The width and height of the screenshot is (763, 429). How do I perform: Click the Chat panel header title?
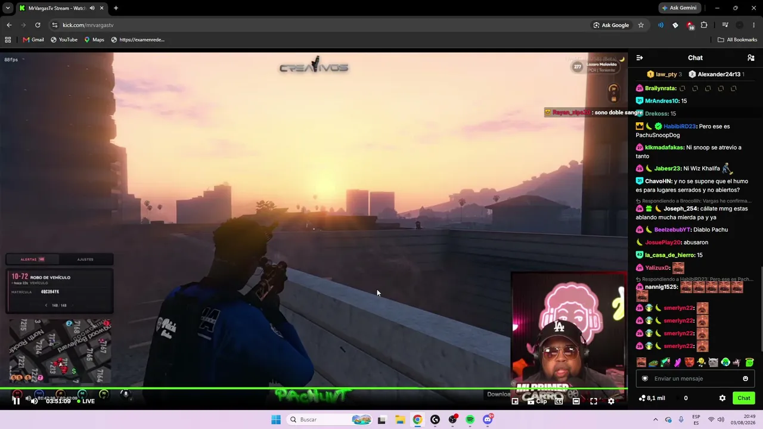click(x=695, y=58)
